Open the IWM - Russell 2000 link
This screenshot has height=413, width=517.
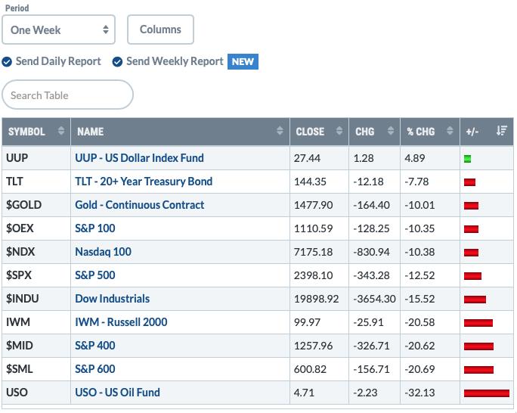click(x=121, y=322)
